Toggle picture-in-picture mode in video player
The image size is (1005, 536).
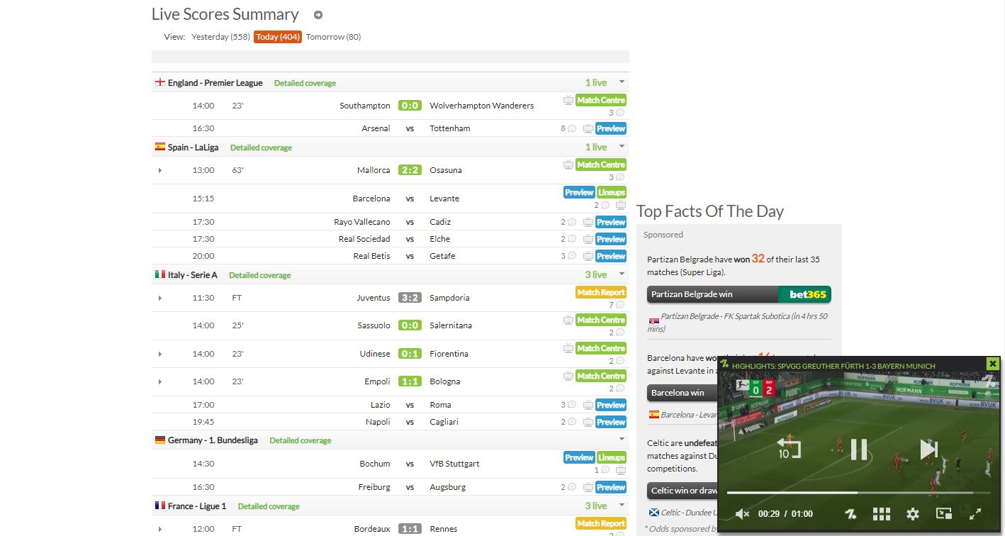[x=944, y=514]
